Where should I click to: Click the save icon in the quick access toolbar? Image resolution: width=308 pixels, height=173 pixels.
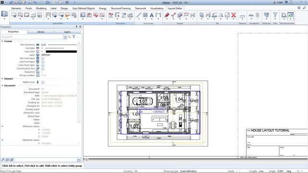tap(20, 2)
